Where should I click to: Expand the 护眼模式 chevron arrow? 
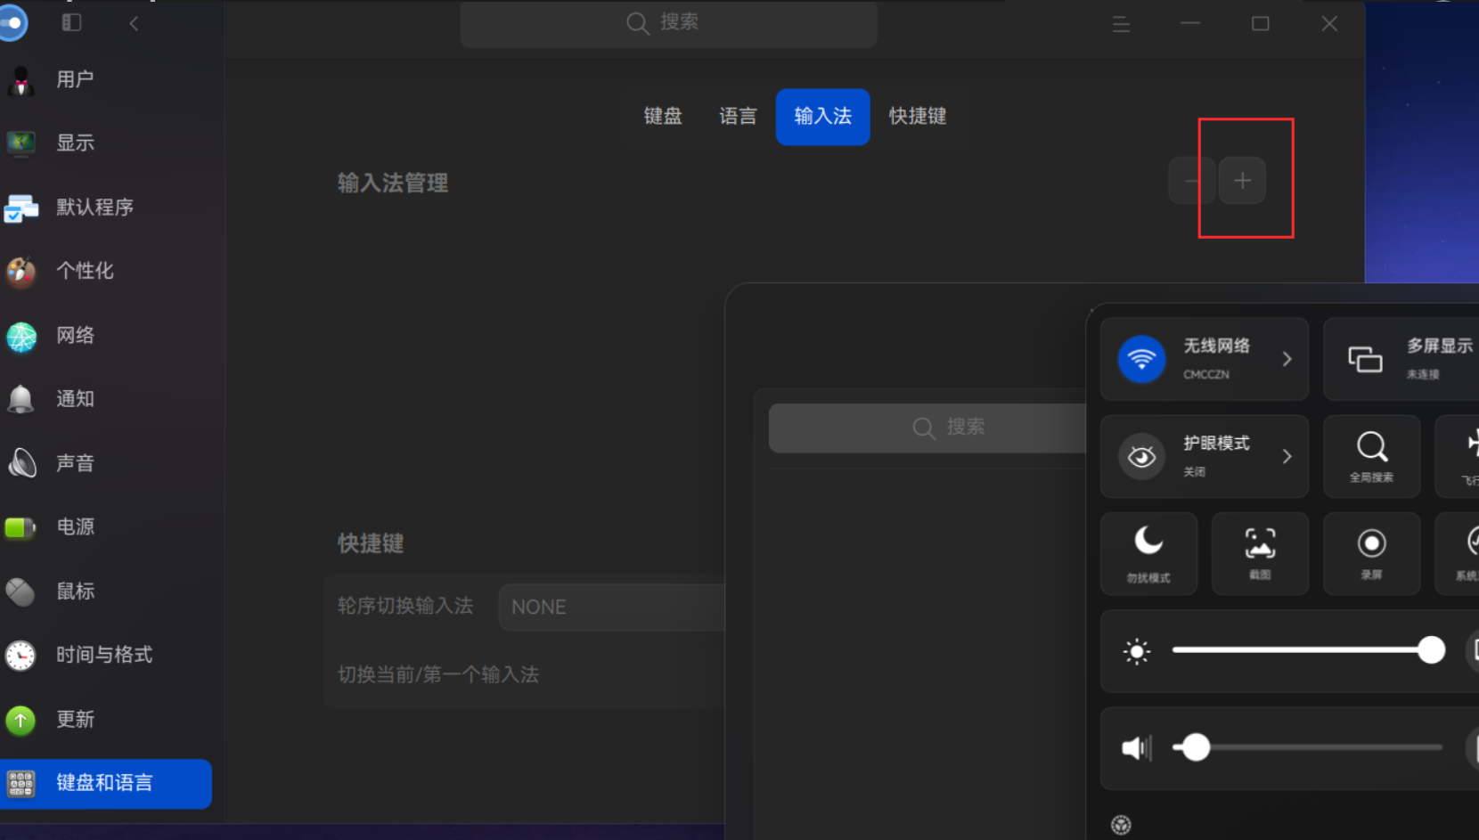[1287, 457]
